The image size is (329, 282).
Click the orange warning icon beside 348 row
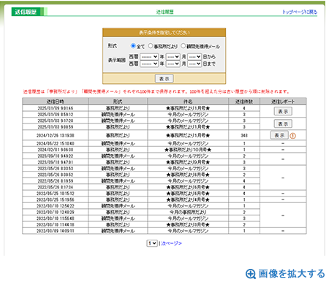[x=292, y=136]
